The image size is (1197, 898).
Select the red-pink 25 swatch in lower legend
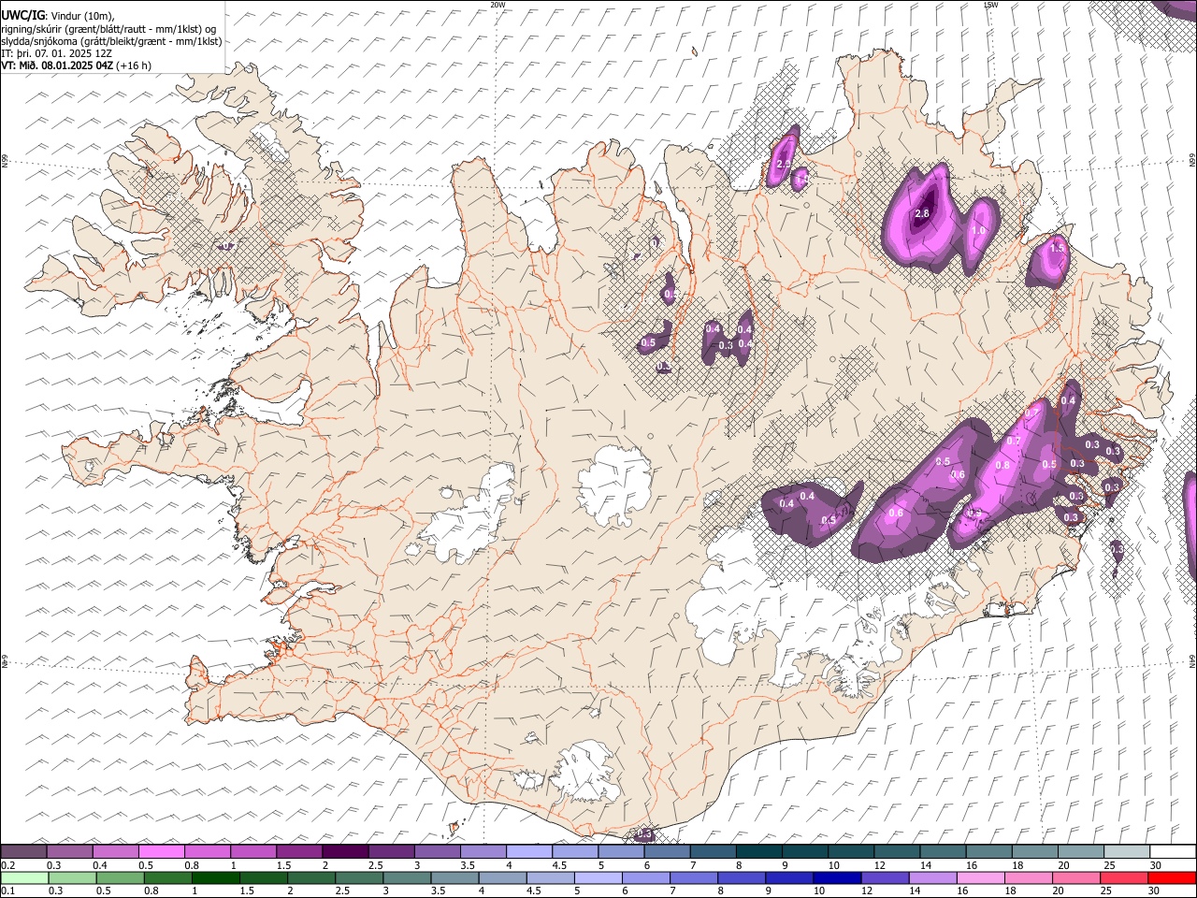click(1125, 877)
